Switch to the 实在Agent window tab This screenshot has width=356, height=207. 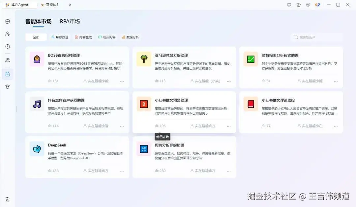click(19, 5)
